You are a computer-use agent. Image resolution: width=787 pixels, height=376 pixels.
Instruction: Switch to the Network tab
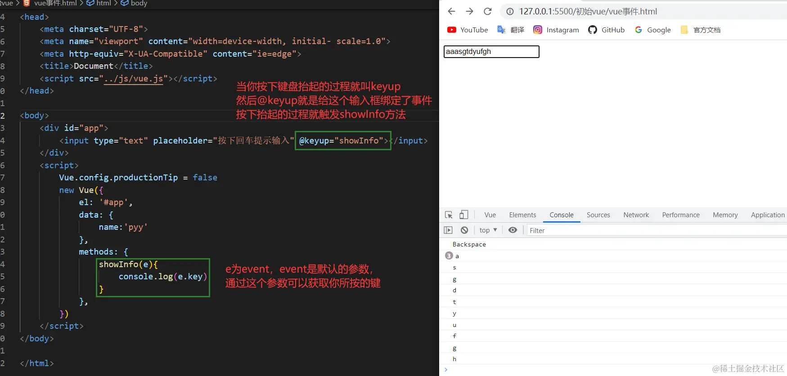[x=636, y=215]
